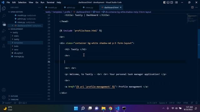The height and width of the screenshot is (112, 200).
Task: Open the View menu
Action: click(31, 2)
